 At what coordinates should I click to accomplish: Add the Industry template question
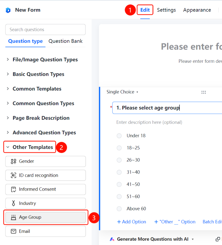tap(45, 203)
